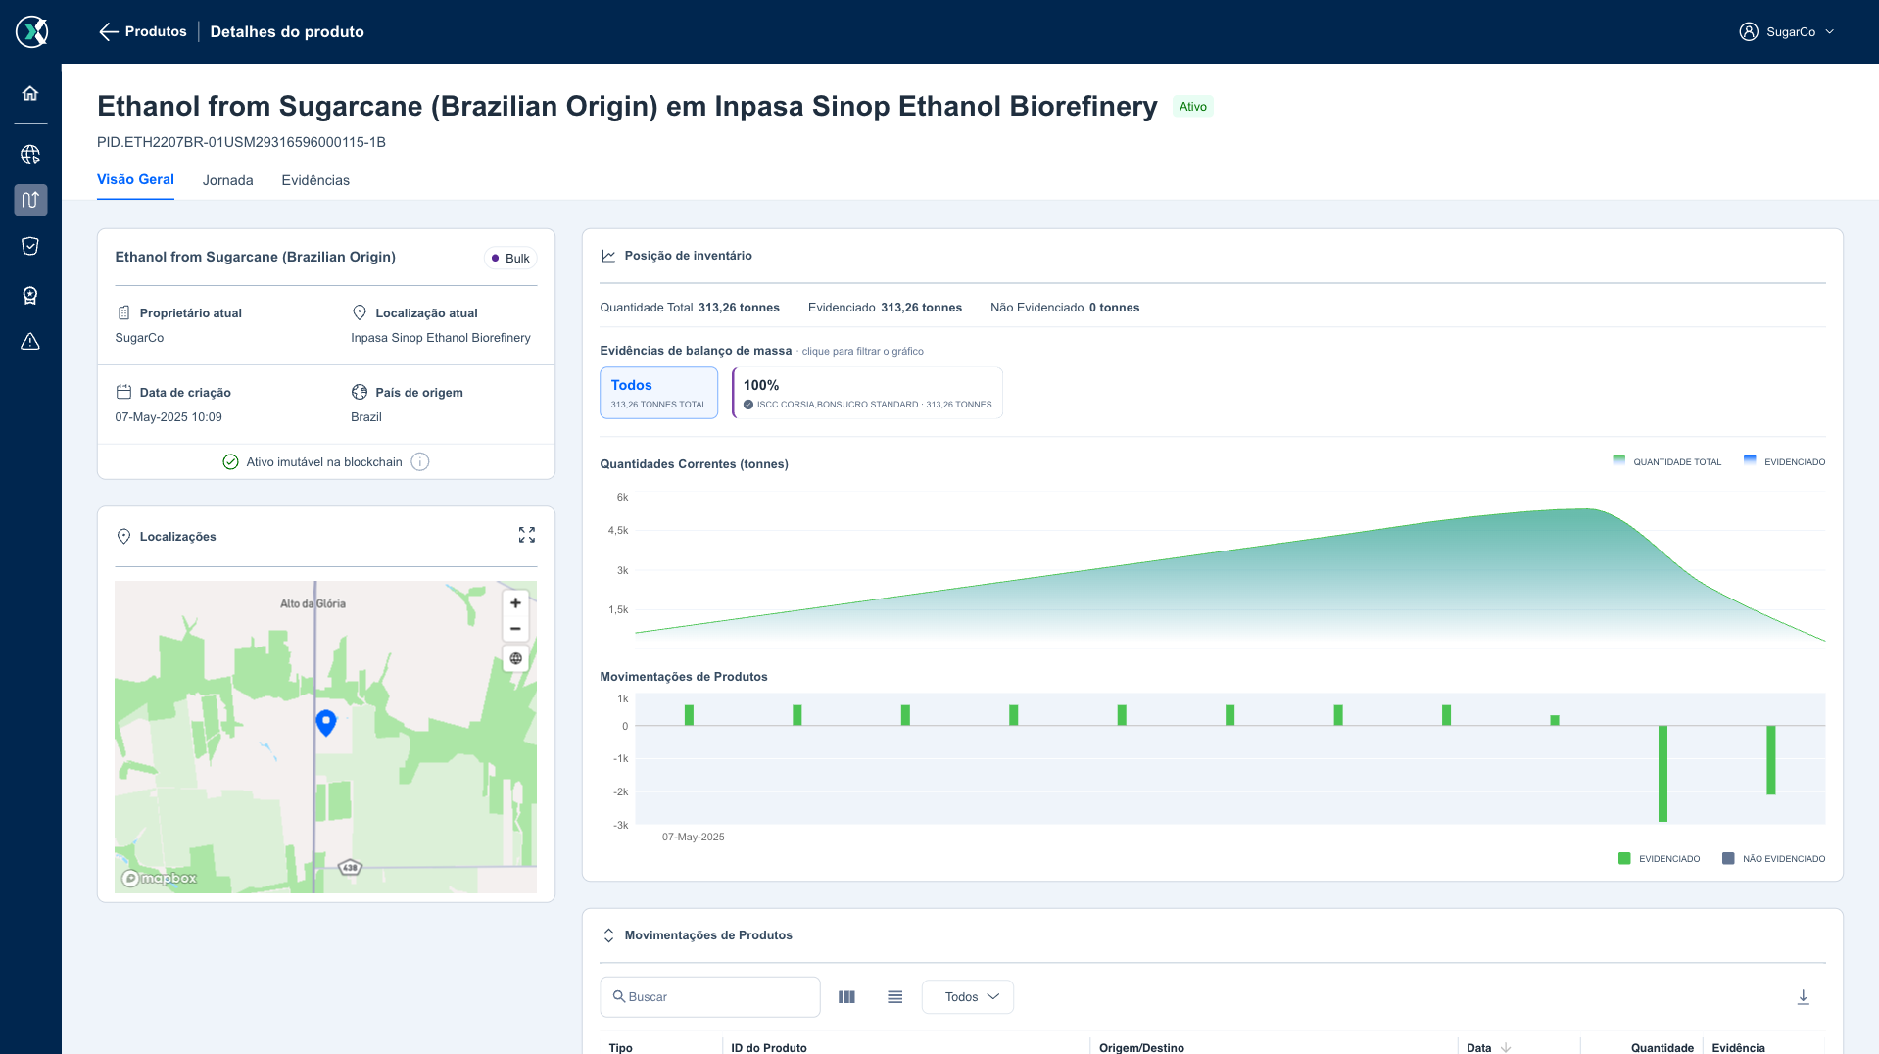Expand the Localizações map to fullscreen

coord(527,535)
